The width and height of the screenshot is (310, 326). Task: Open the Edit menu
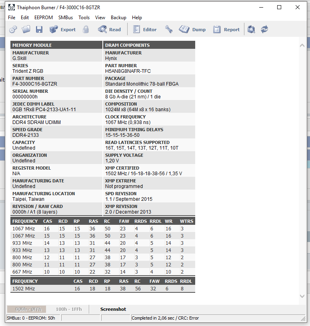[x=25, y=18]
